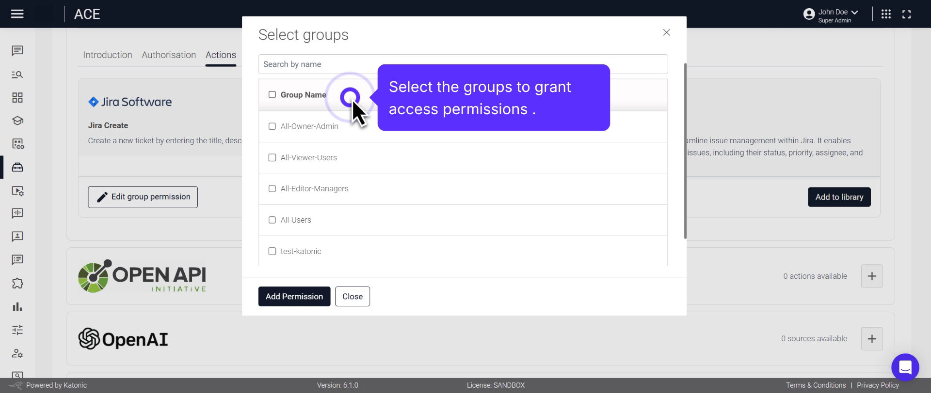Check the All-Owner-Admin group
The height and width of the screenshot is (393, 931).
pyautogui.click(x=272, y=126)
